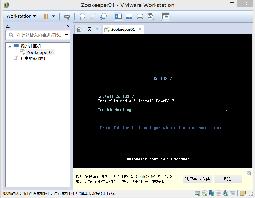Select 共享的虚拟机 in the library tree
The height and width of the screenshot is (198, 255).
point(33,59)
